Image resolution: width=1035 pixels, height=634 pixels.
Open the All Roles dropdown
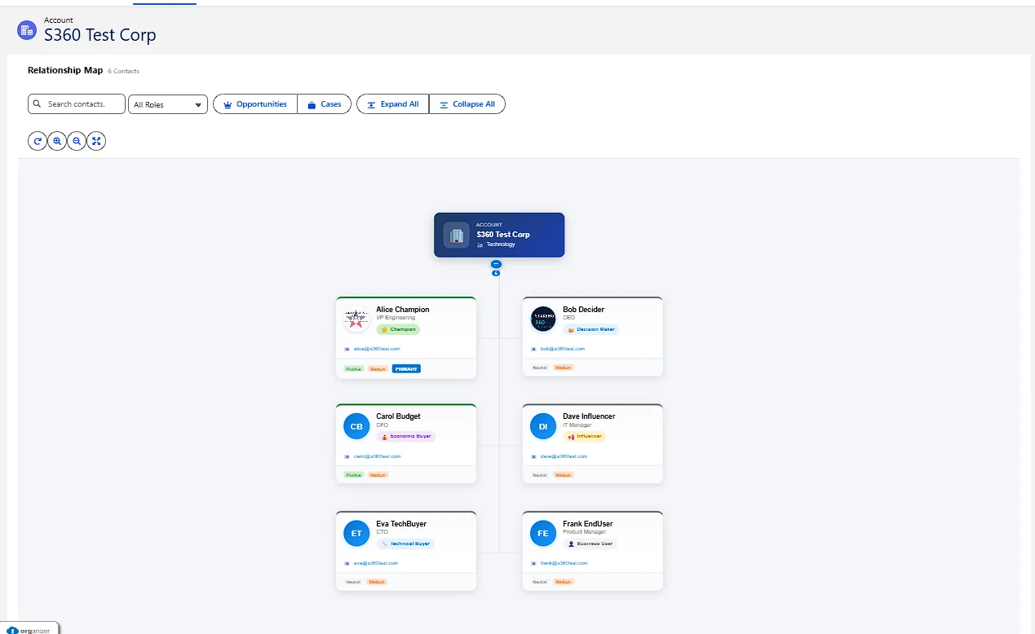(168, 104)
